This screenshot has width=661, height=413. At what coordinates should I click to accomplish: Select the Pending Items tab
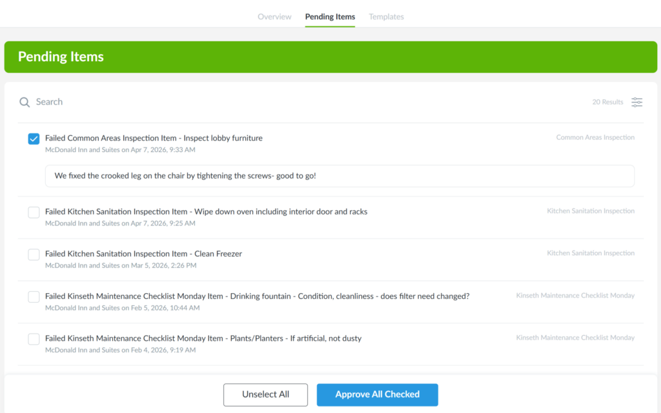[330, 17]
